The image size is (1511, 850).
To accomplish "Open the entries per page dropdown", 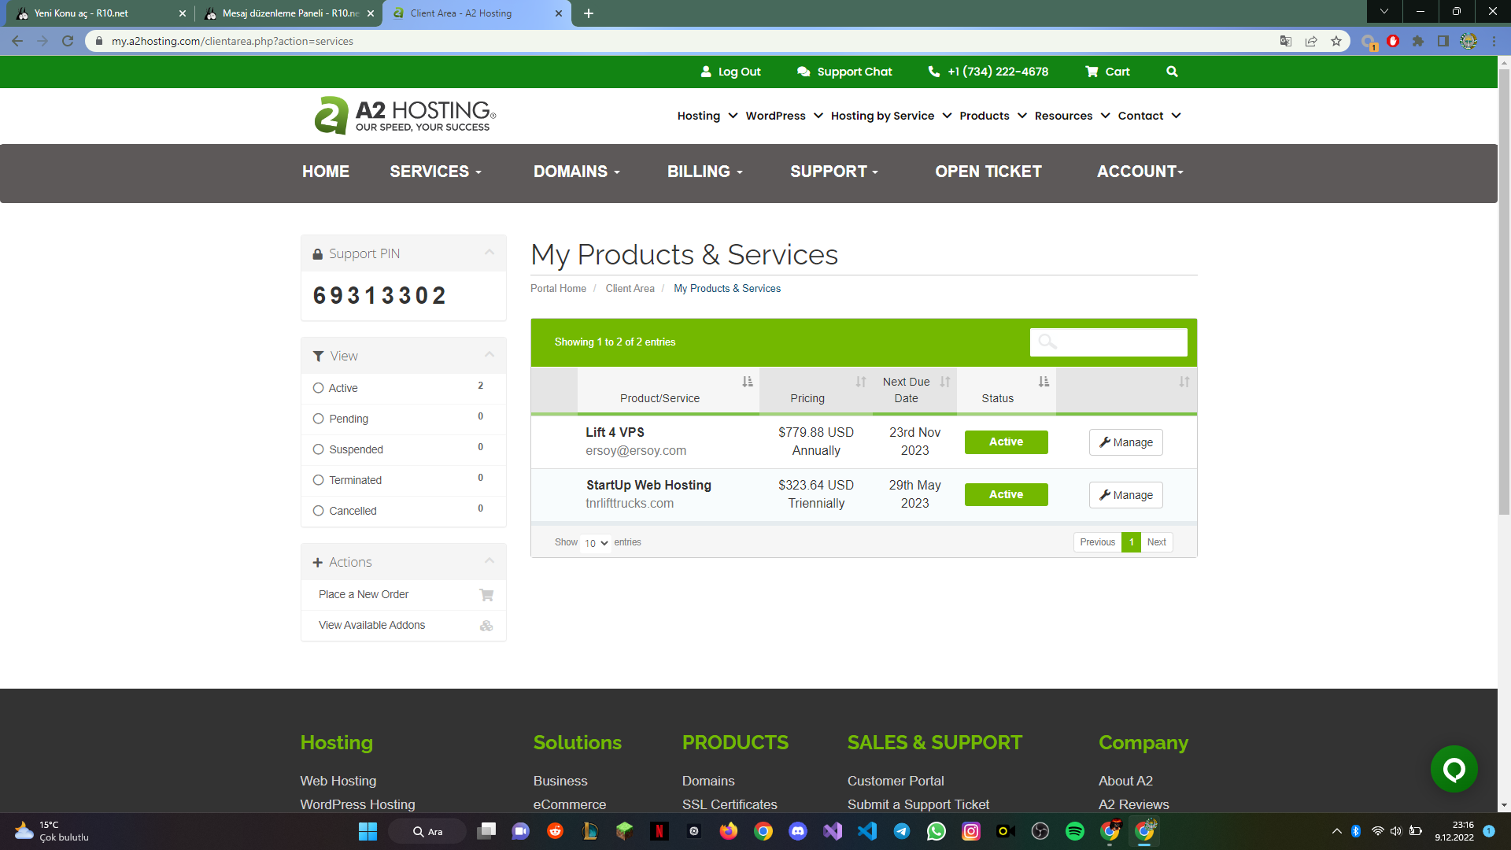I will [596, 543].
